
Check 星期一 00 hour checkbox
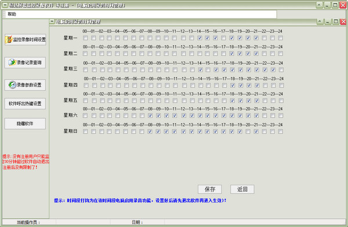click(x=85, y=38)
